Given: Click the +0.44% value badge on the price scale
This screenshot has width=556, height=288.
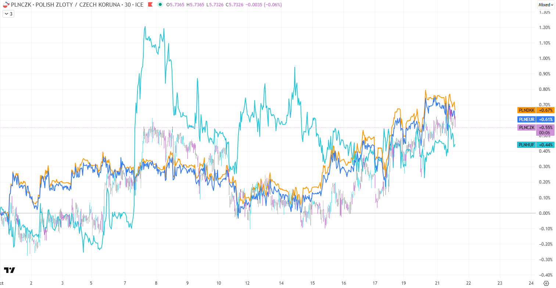Looking at the screenshot, I should coord(545,145).
